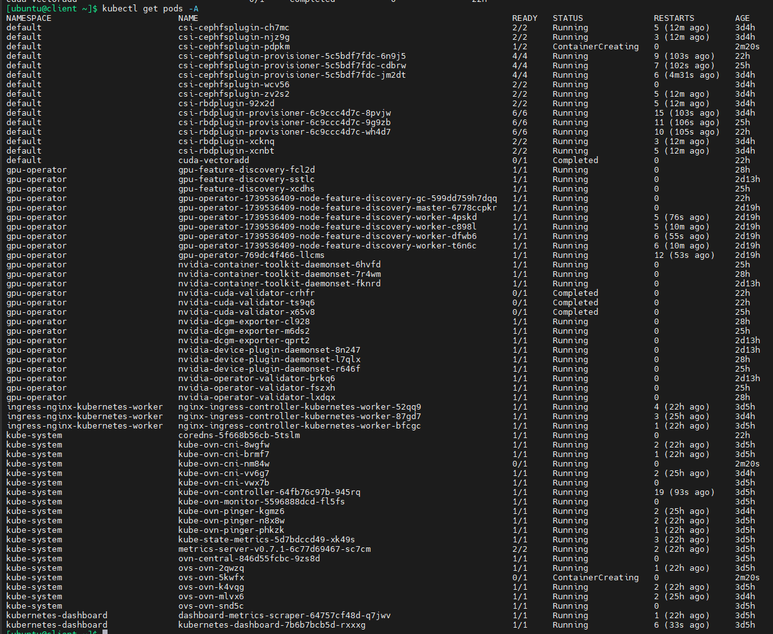Click restarts '15 (103s ago)' value
The height and width of the screenshot is (634, 773).
(687, 113)
